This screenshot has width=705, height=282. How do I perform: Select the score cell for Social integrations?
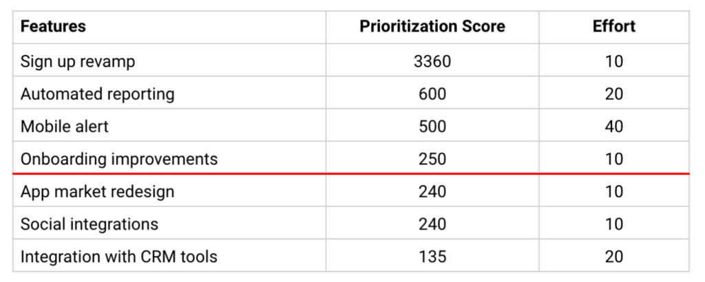tap(432, 223)
